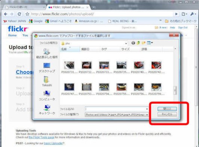Click the Sign Out link

click(182, 27)
